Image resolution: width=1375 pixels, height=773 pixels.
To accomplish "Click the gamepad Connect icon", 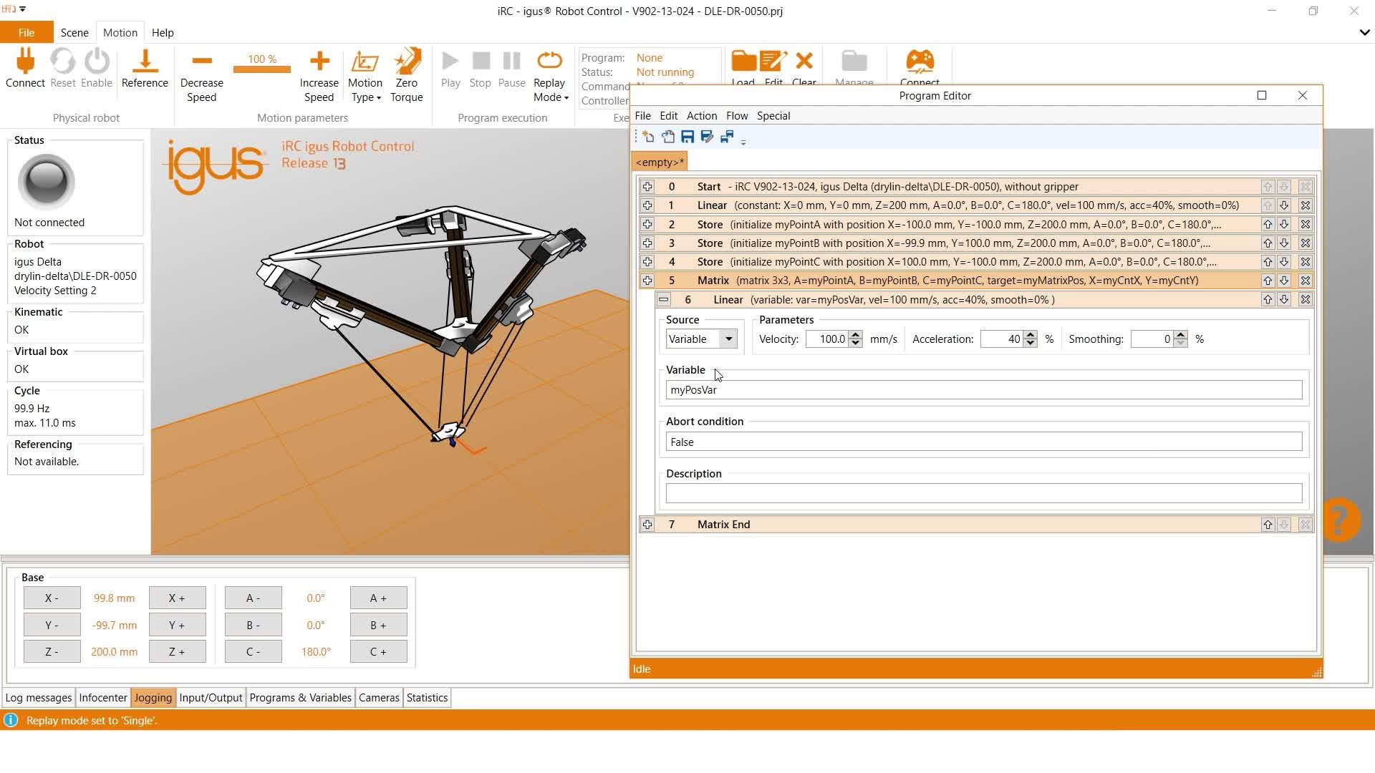I will [x=920, y=62].
